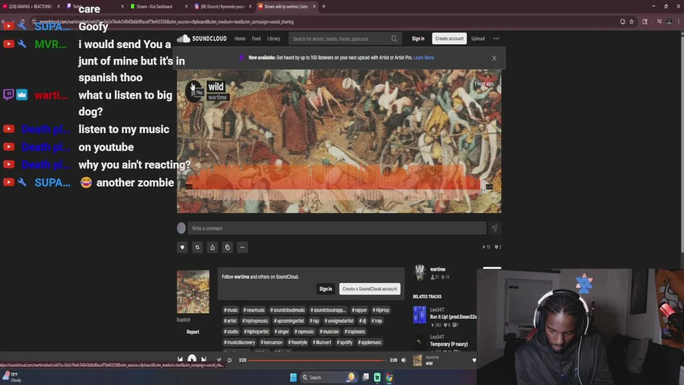The image size is (684, 385).
Task: Open wartime's profile avatar in sidebar
Action: tap(419, 273)
